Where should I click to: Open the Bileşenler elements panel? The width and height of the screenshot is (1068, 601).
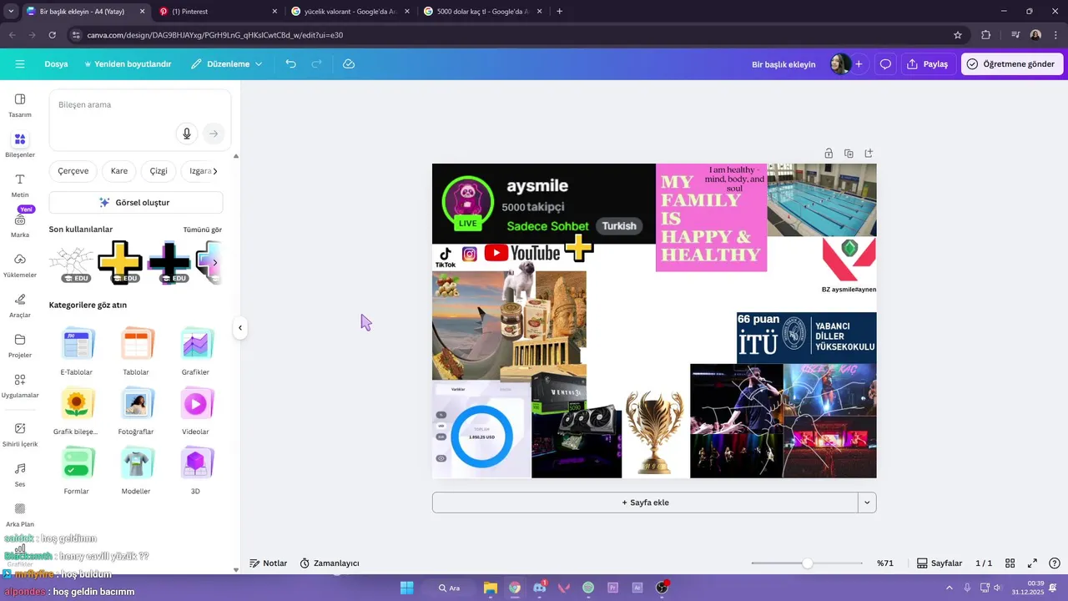[x=20, y=145]
